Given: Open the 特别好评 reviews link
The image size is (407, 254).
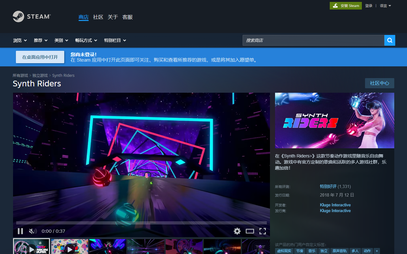Looking at the screenshot, I should (328, 186).
